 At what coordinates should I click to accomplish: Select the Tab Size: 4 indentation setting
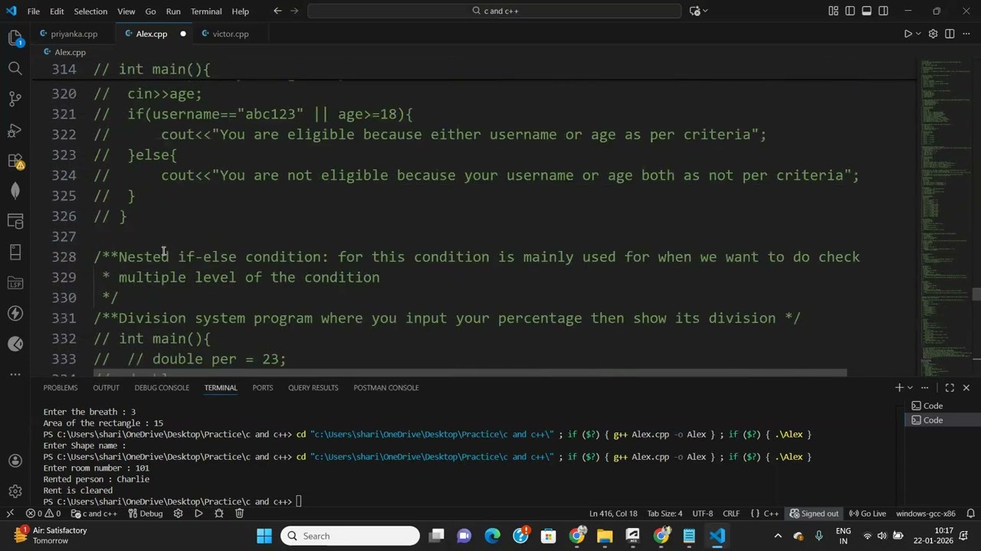coord(664,514)
